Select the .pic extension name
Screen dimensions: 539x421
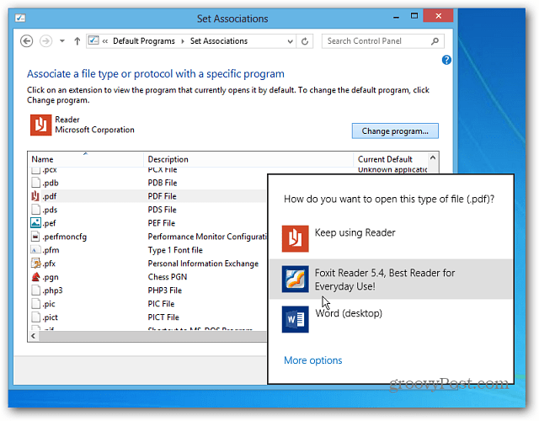[x=49, y=304]
